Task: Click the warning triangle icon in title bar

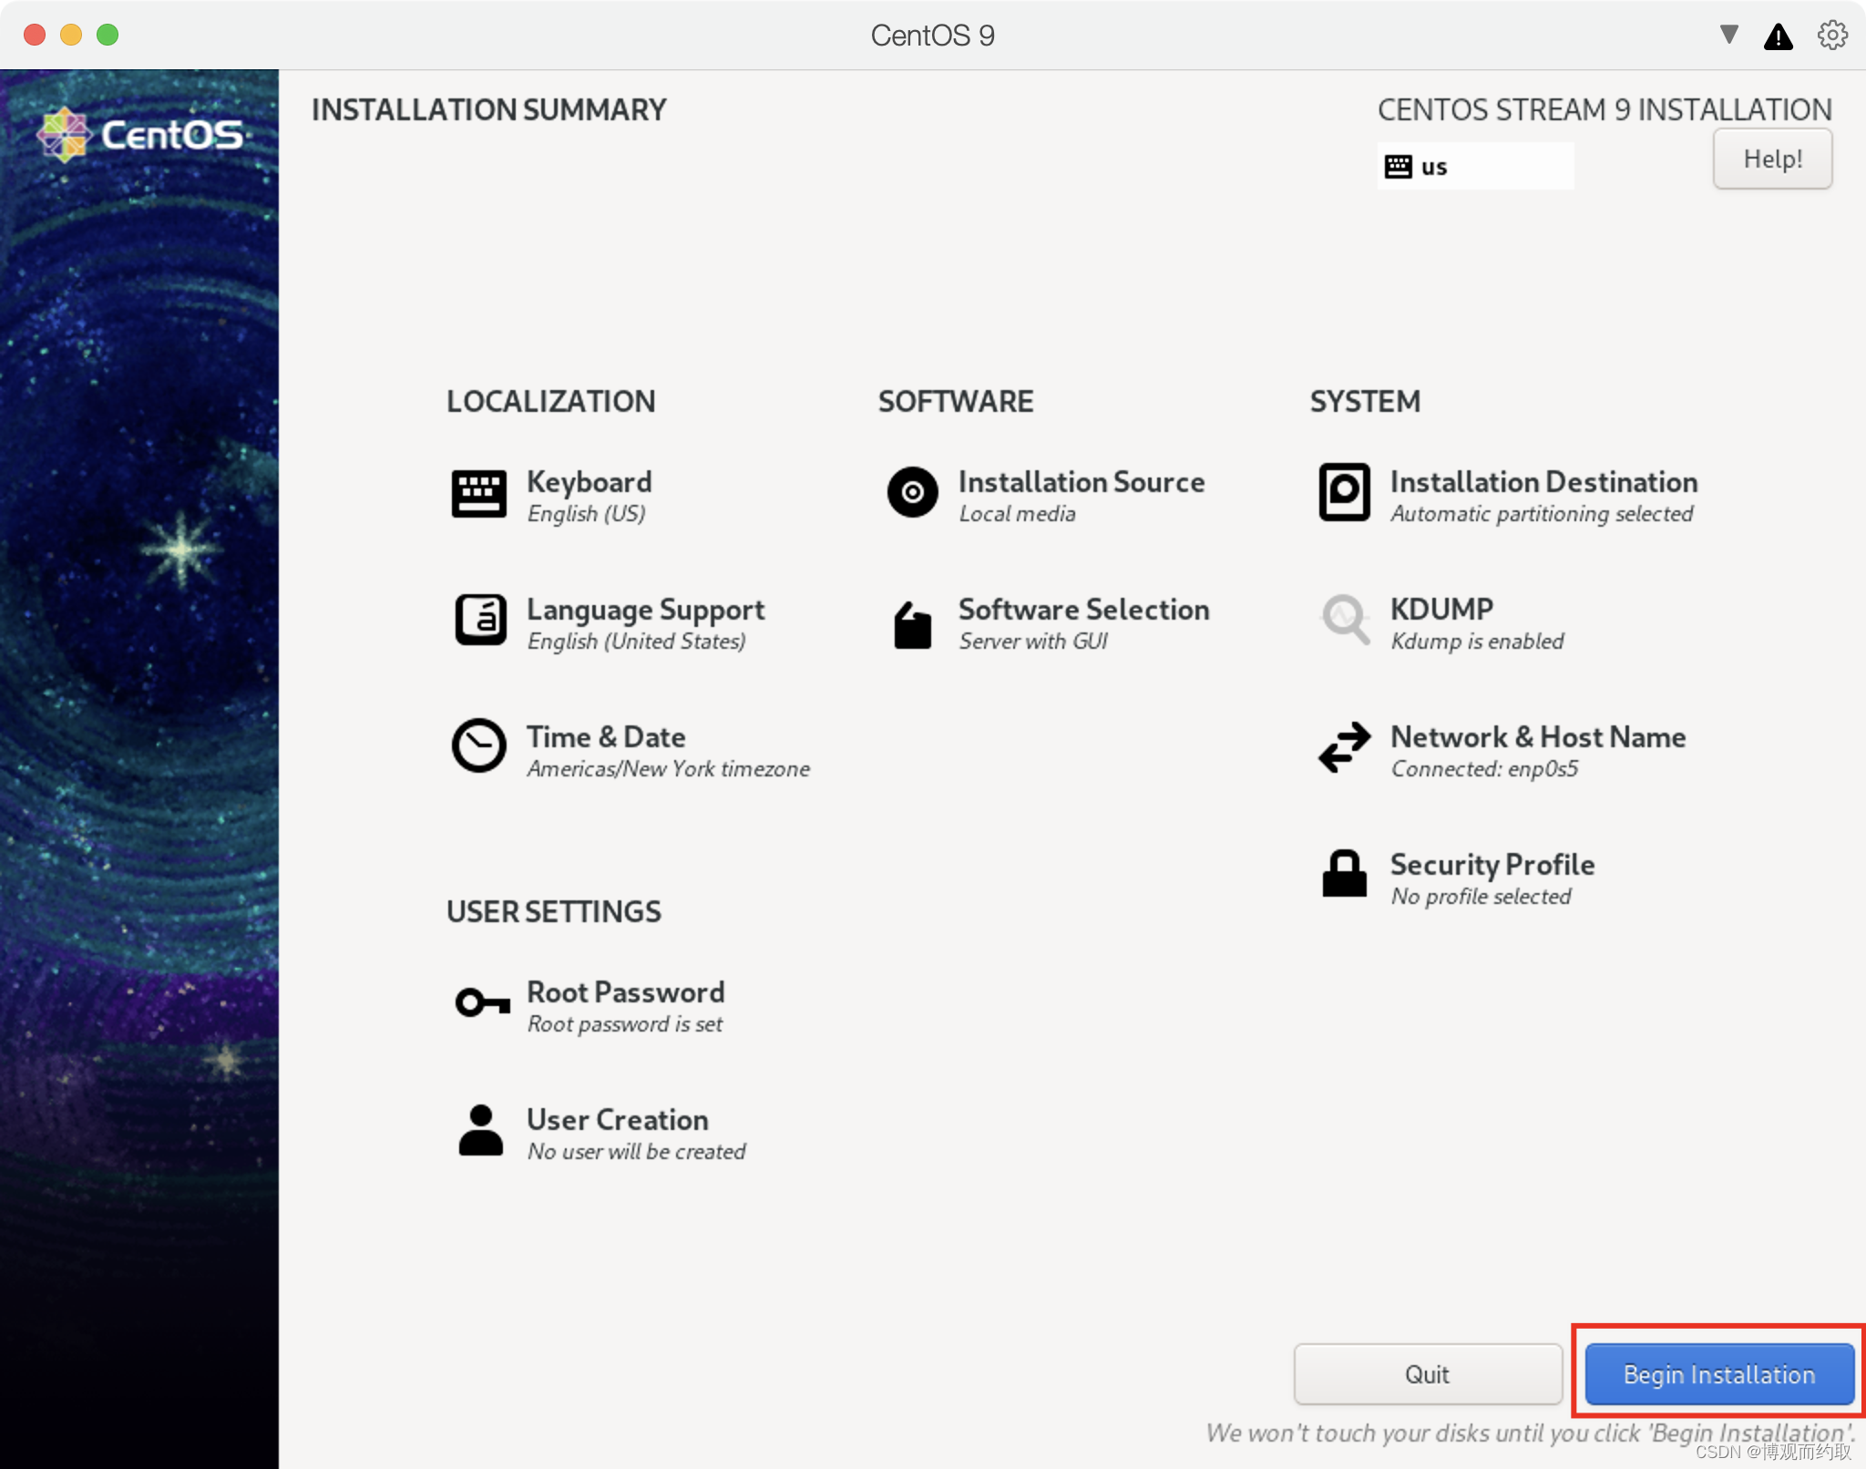Action: (1778, 36)
